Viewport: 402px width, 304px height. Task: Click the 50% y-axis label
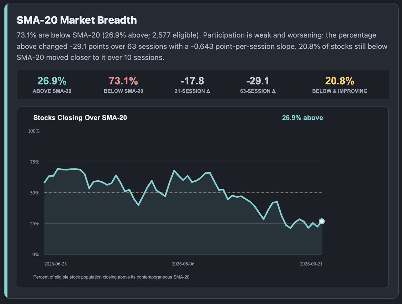point(35,193)
